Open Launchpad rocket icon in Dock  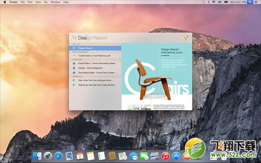48,156
